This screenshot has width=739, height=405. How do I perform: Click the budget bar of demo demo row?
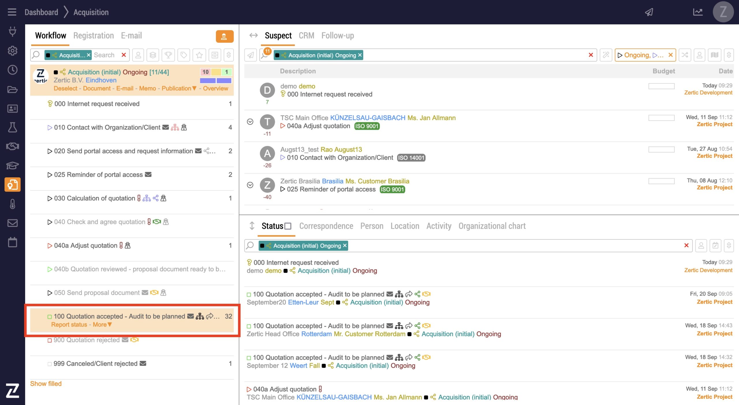661,86
